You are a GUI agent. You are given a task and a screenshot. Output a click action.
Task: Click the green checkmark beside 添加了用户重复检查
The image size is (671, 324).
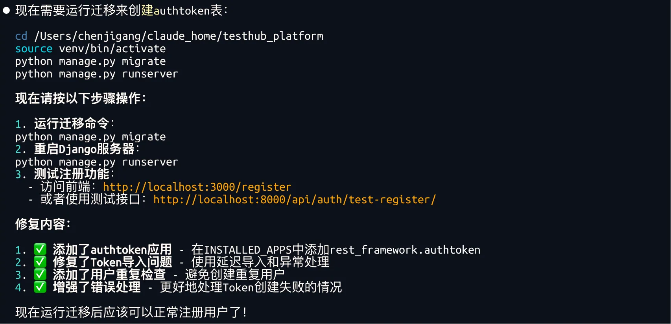(x=40, y=274)
